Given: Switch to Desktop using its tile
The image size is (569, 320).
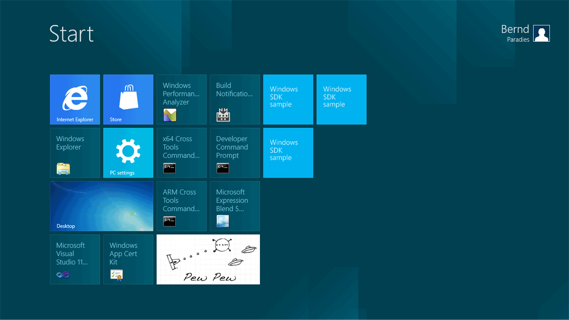Looking at the screenshot, I should (101, 206).
